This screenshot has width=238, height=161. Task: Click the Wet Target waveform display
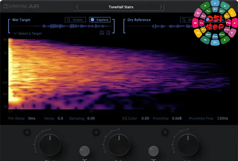(61, 26)
